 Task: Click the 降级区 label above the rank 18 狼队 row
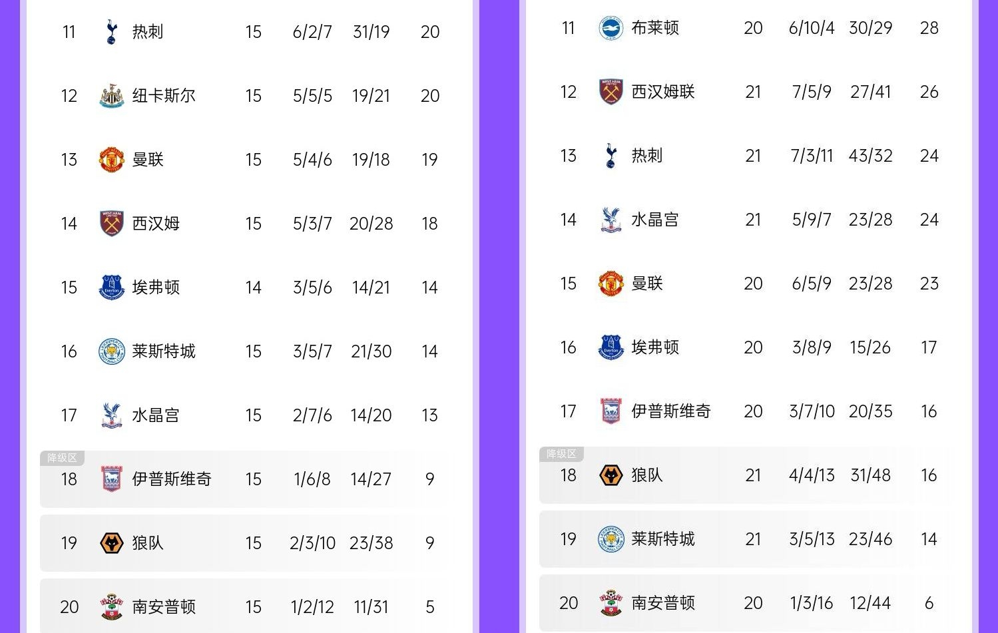pyautogui.click(x=561, y=454)
